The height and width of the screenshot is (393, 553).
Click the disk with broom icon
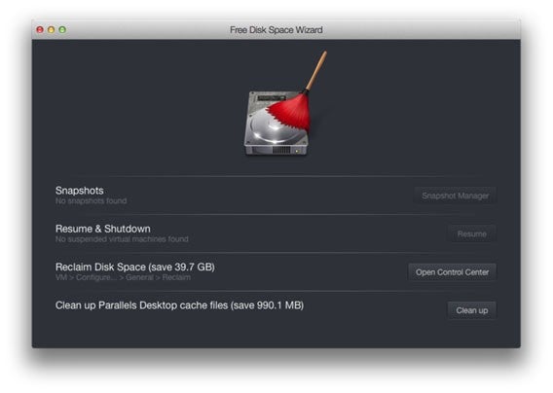pos(285,104)
